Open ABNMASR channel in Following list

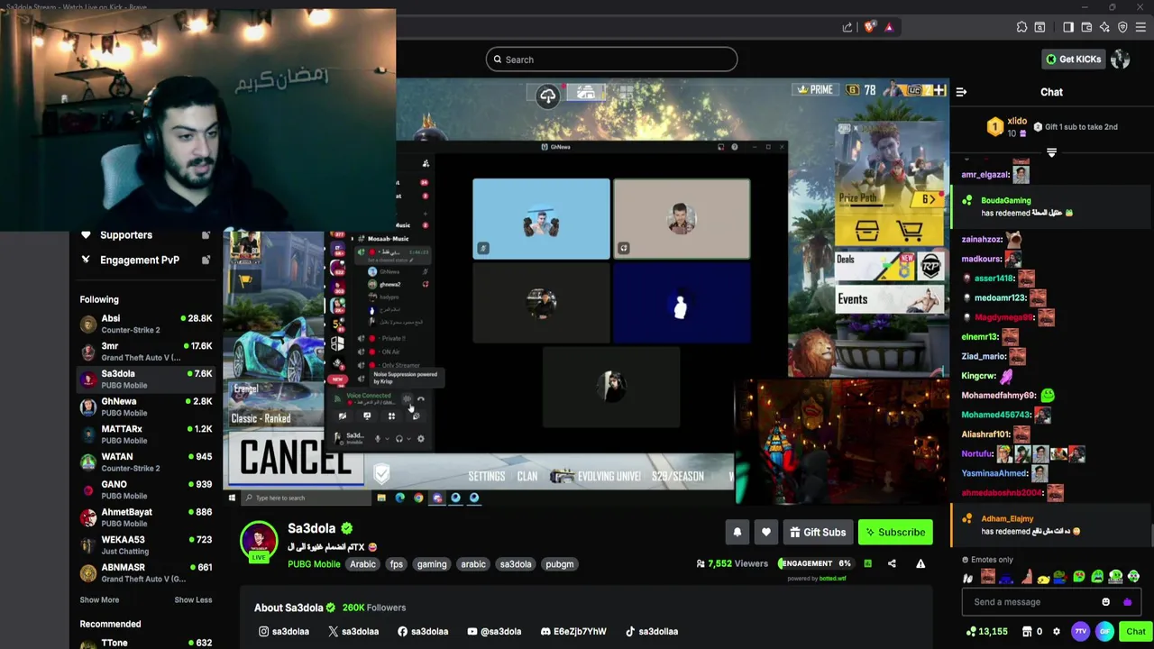pos(145,573)
